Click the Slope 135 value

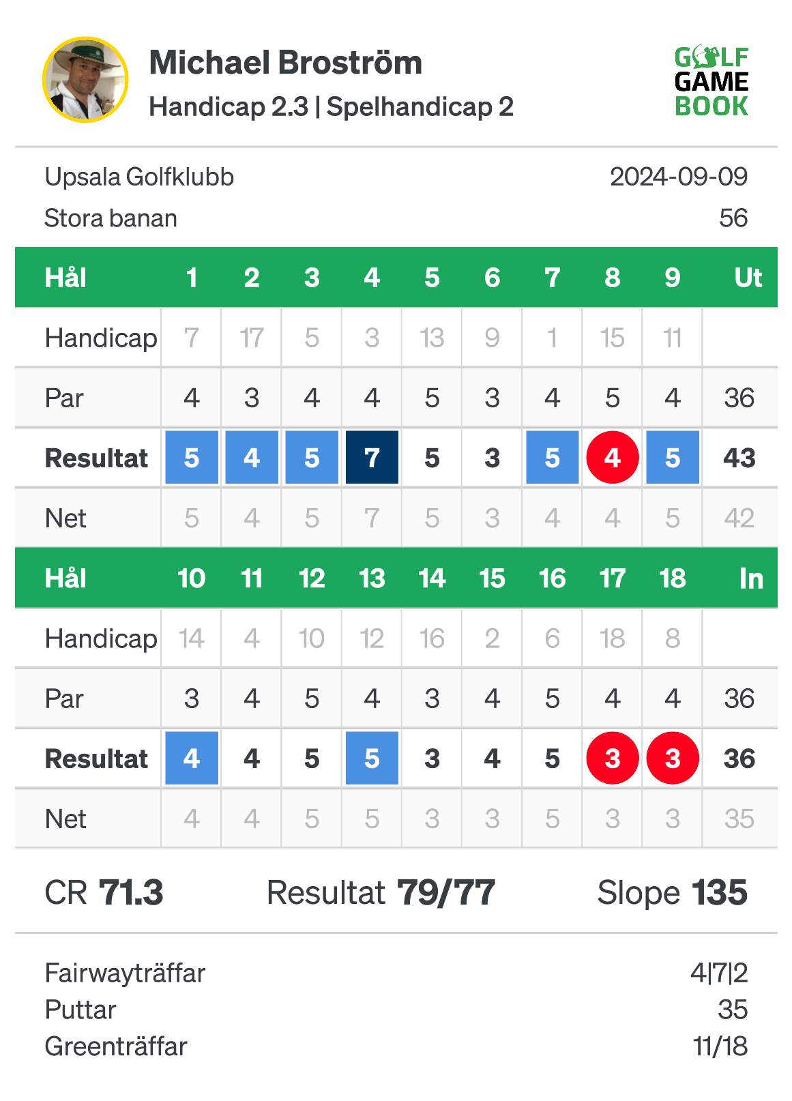pyautogui.click(x=673, y=892)
